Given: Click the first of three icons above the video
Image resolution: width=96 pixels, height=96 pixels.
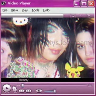Looking at the screenshot, I should point(73,16).
